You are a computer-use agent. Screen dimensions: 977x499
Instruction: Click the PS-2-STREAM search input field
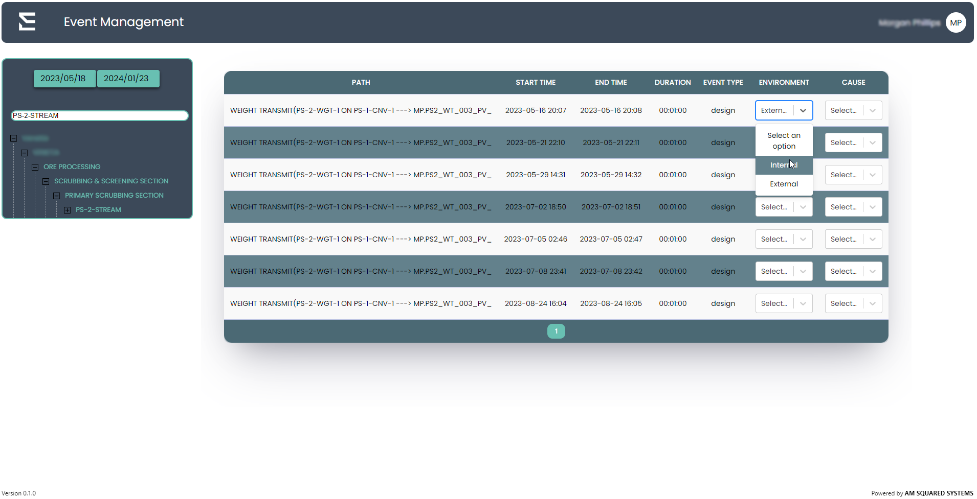click(x=99, y=116)
